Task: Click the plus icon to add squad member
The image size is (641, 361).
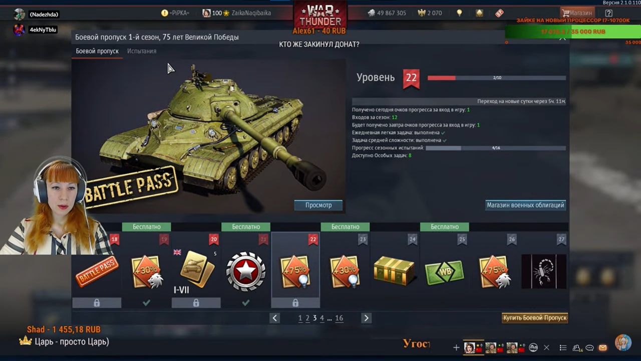Action: pyautogui.click(x=456, y=347)
